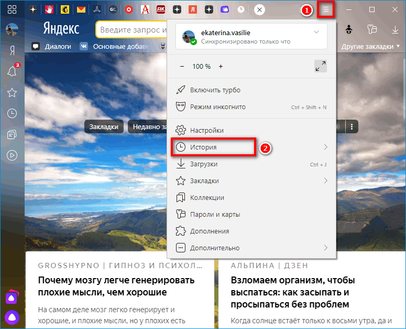
Task: Open Режим инкогнито window
Action: 251,107
